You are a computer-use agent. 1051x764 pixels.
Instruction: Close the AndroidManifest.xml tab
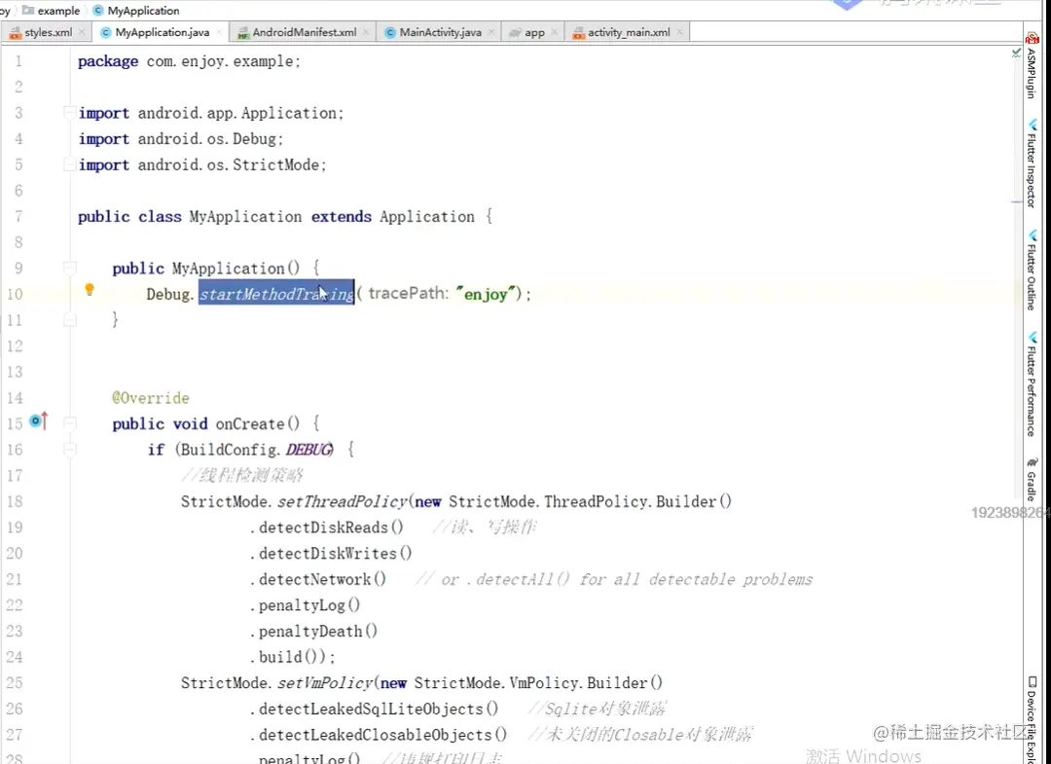click(366, 31)
